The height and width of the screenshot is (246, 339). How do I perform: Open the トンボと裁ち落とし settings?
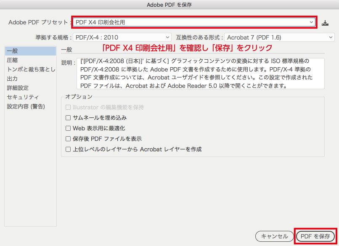[30, 69]
